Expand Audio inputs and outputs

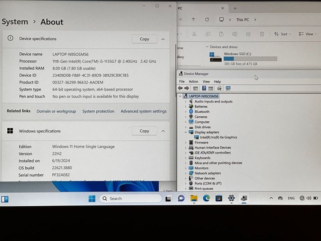pos(185,101)
